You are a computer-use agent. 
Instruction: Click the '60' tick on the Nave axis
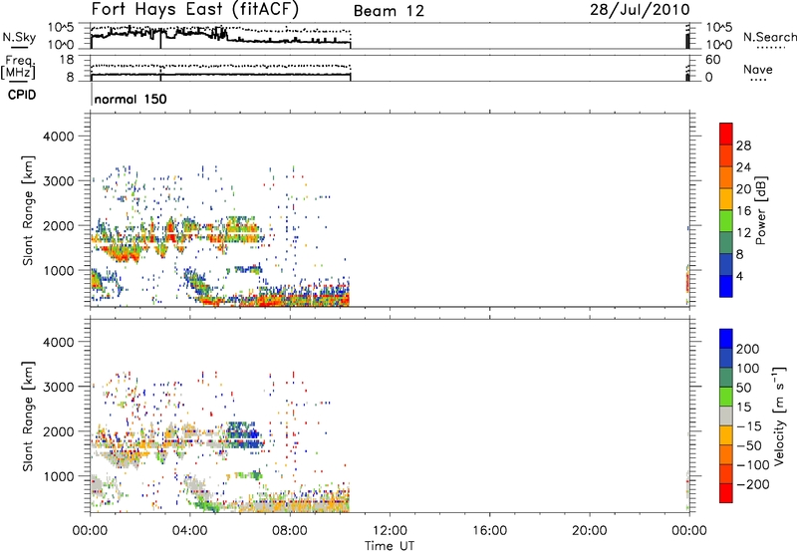712,60
